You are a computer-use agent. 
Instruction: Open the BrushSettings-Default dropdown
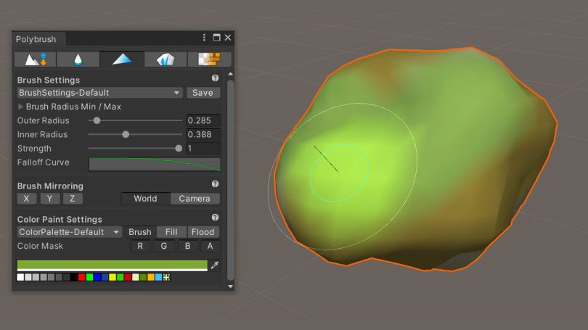point(99,93)
